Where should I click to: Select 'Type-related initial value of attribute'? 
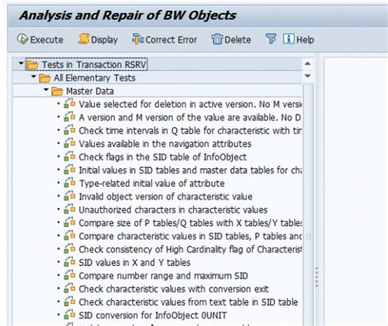coord(151,183)
